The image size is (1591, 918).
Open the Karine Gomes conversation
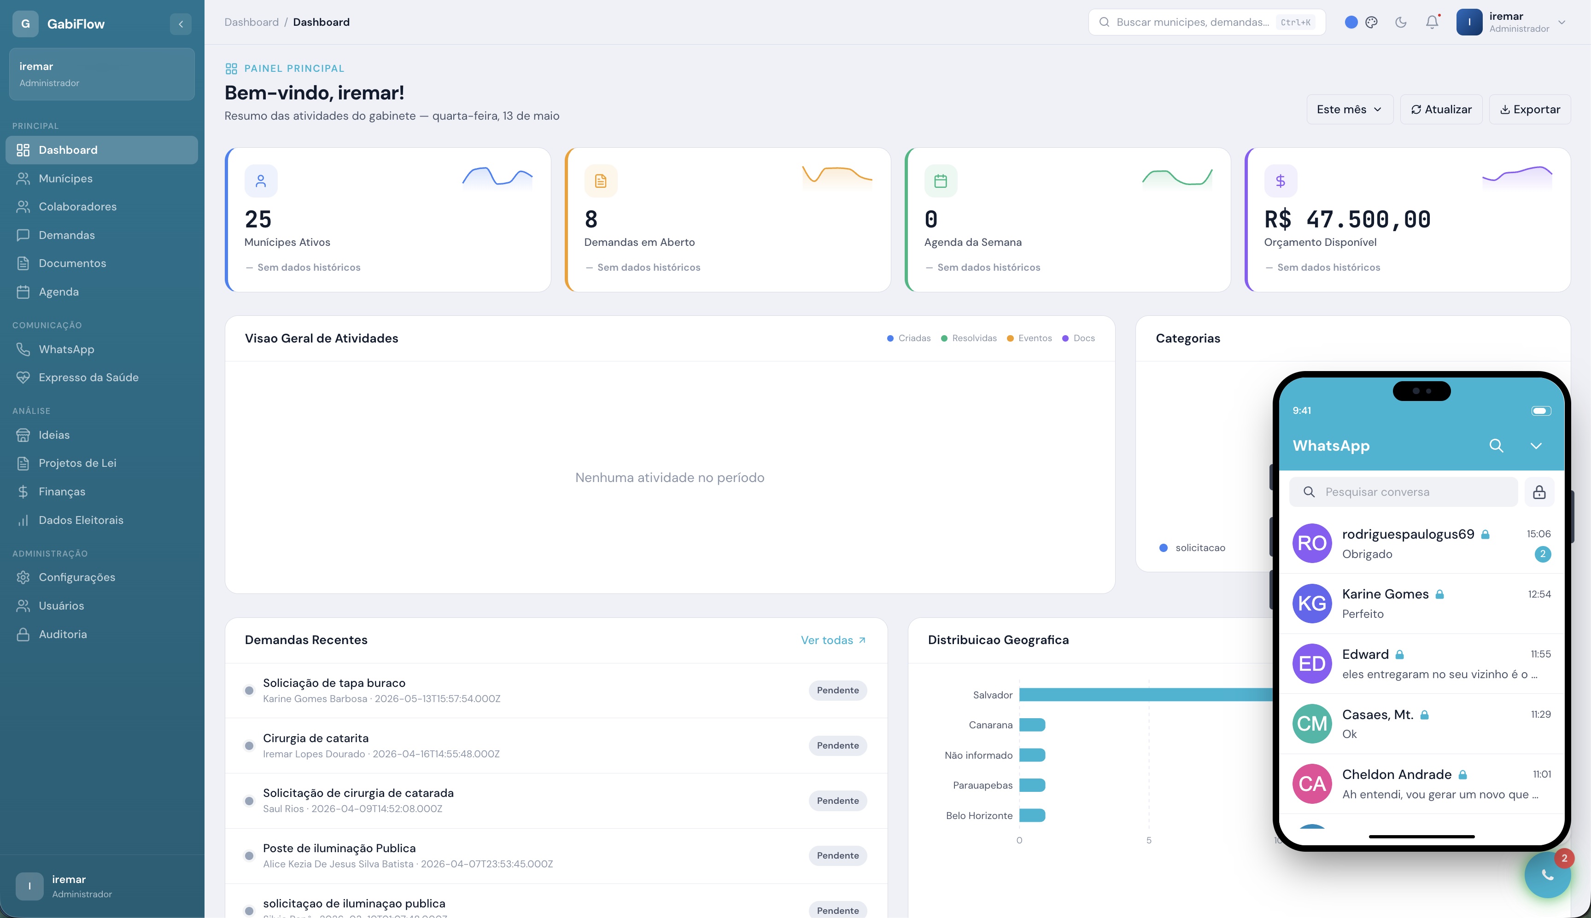(1421, 604)
